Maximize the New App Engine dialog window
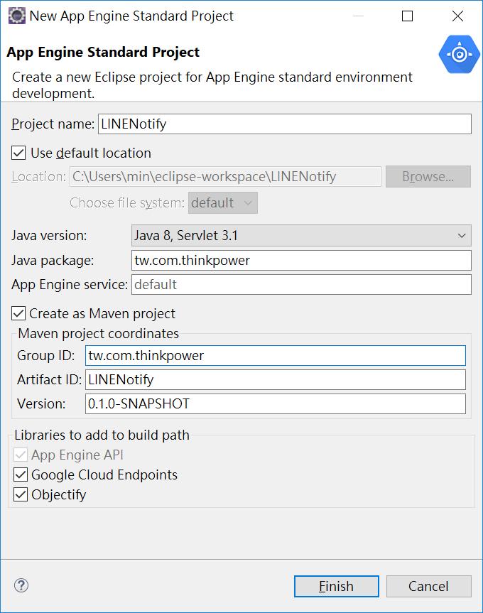 click(407, 16)
